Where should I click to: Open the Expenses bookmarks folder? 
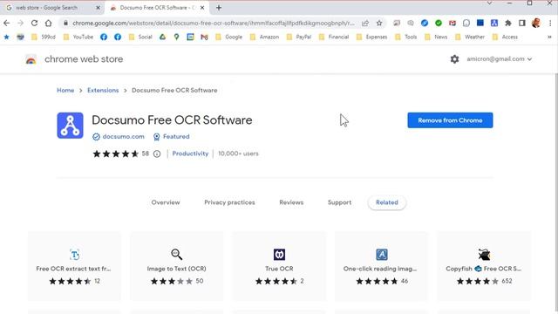pos(371,37)
